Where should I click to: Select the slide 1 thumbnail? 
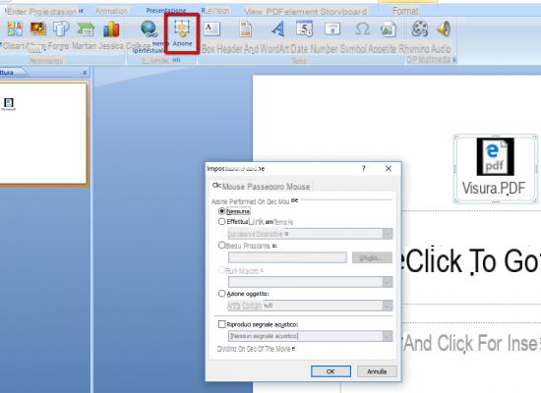click(43, 134)
